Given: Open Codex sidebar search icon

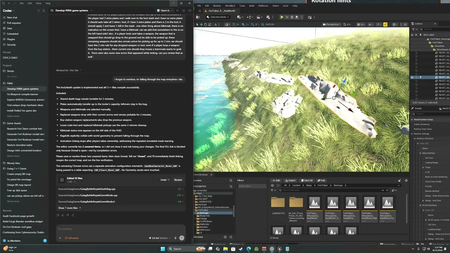Looking at the screenshot, I should pyautogui.click(x=39, y=11).
